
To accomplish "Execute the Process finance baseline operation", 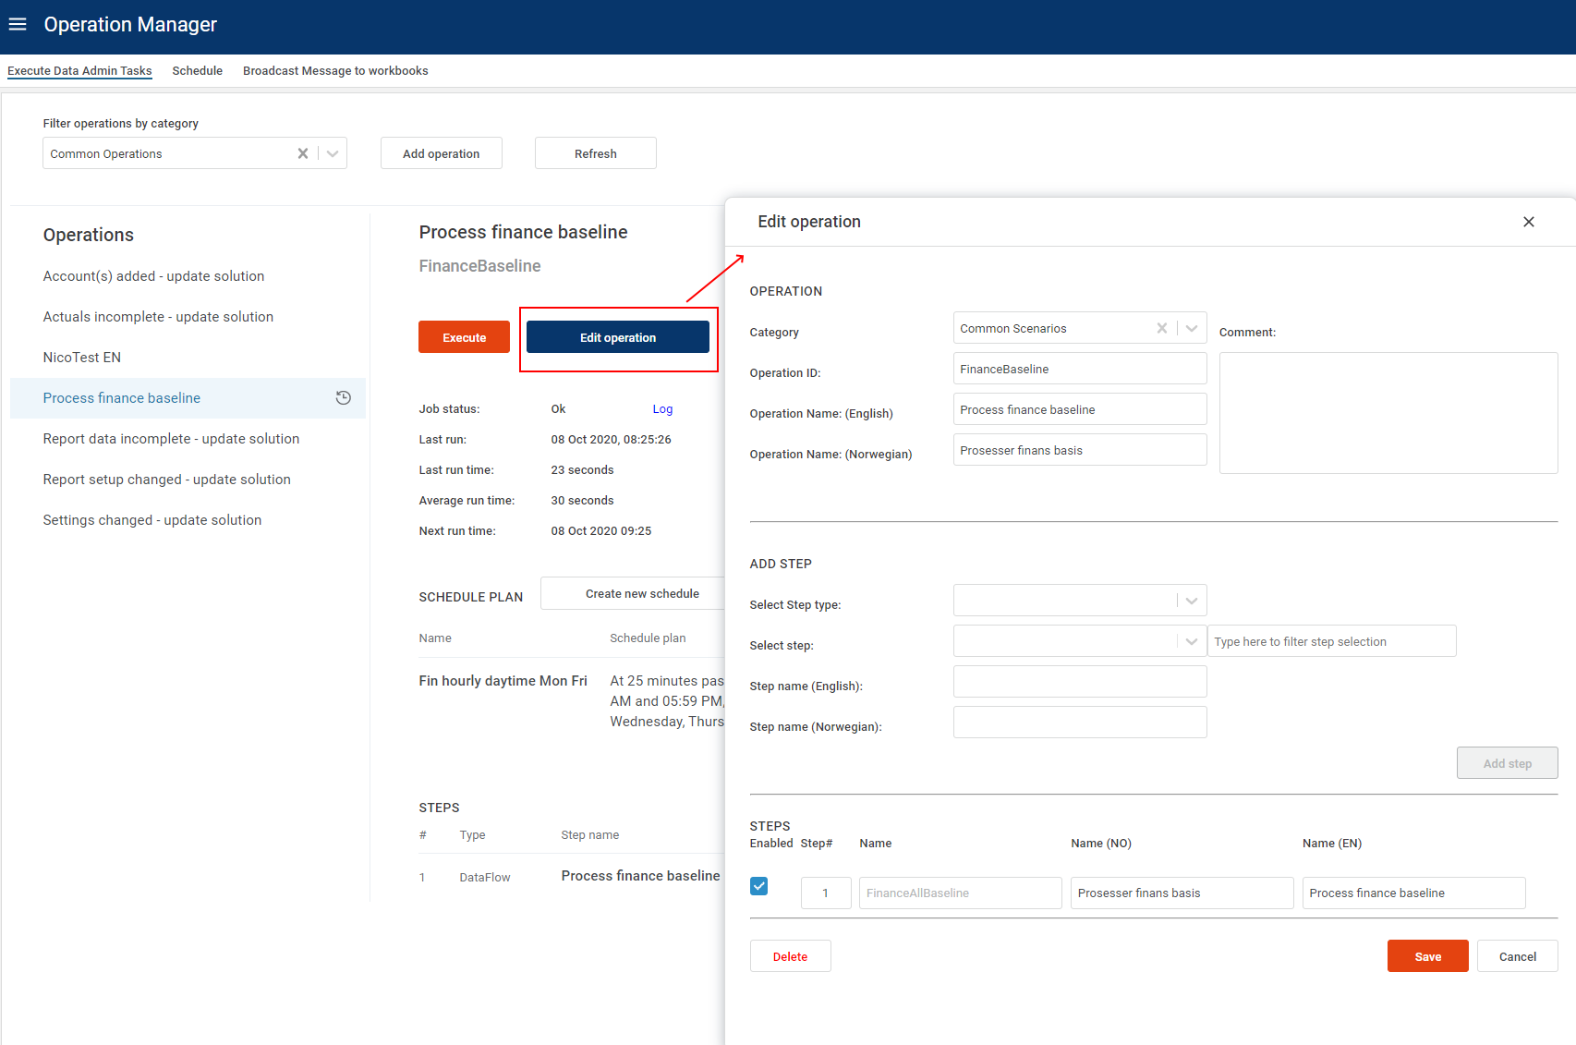I will 464,336.
